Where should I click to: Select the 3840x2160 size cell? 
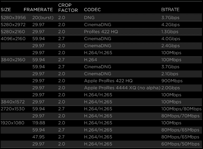click(13, 60)
